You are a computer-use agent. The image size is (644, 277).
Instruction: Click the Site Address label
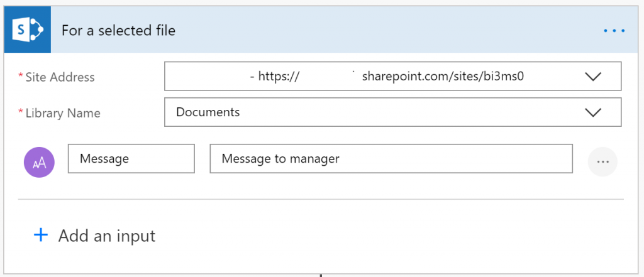click(60, 77)
